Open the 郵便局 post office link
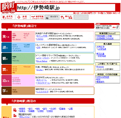The height and width of the screenshot is (118, 121). click(22, 109)
